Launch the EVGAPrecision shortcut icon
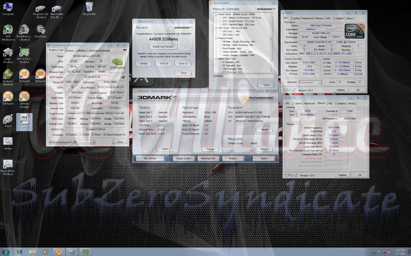Viewport: 411px width, 256px height. [x=24, y=33]
